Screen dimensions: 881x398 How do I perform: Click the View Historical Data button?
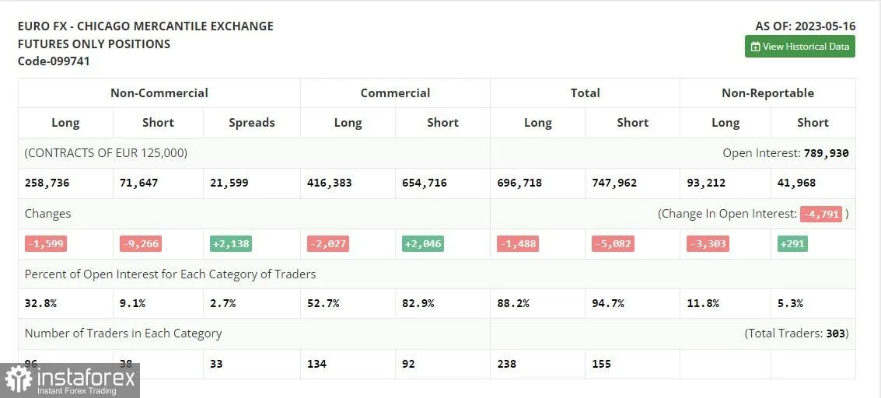tap(800, 47)
